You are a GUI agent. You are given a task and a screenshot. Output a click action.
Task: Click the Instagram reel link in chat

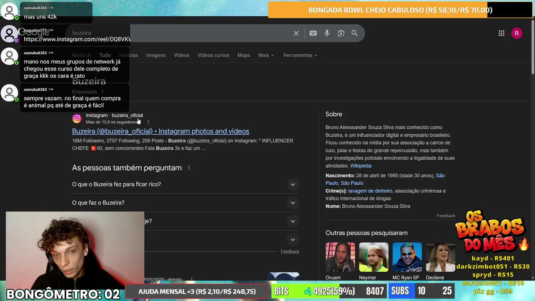[77, 39]
